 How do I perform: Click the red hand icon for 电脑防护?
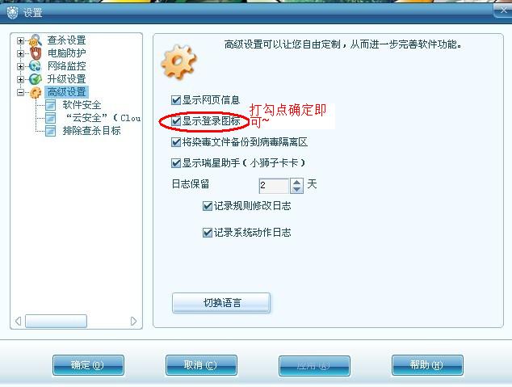tap(36, 53)
